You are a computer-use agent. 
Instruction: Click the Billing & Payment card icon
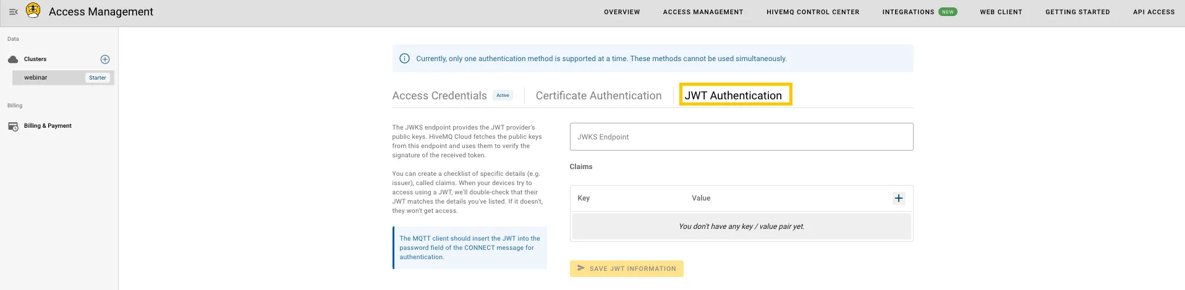tap(13, 126)
